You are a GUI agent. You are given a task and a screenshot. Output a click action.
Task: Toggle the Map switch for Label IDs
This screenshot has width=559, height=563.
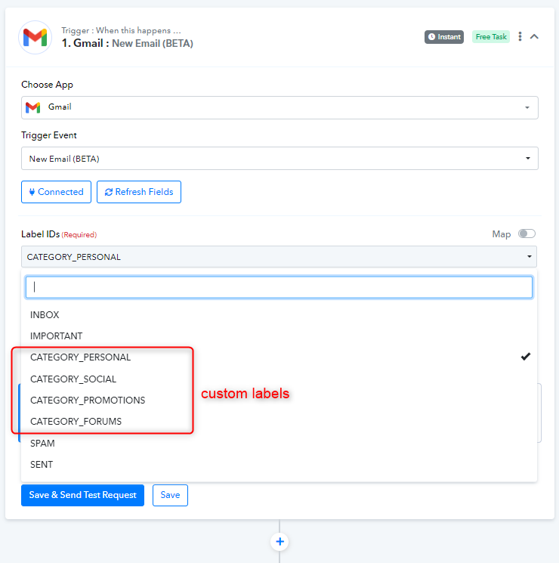pos(527,234)
